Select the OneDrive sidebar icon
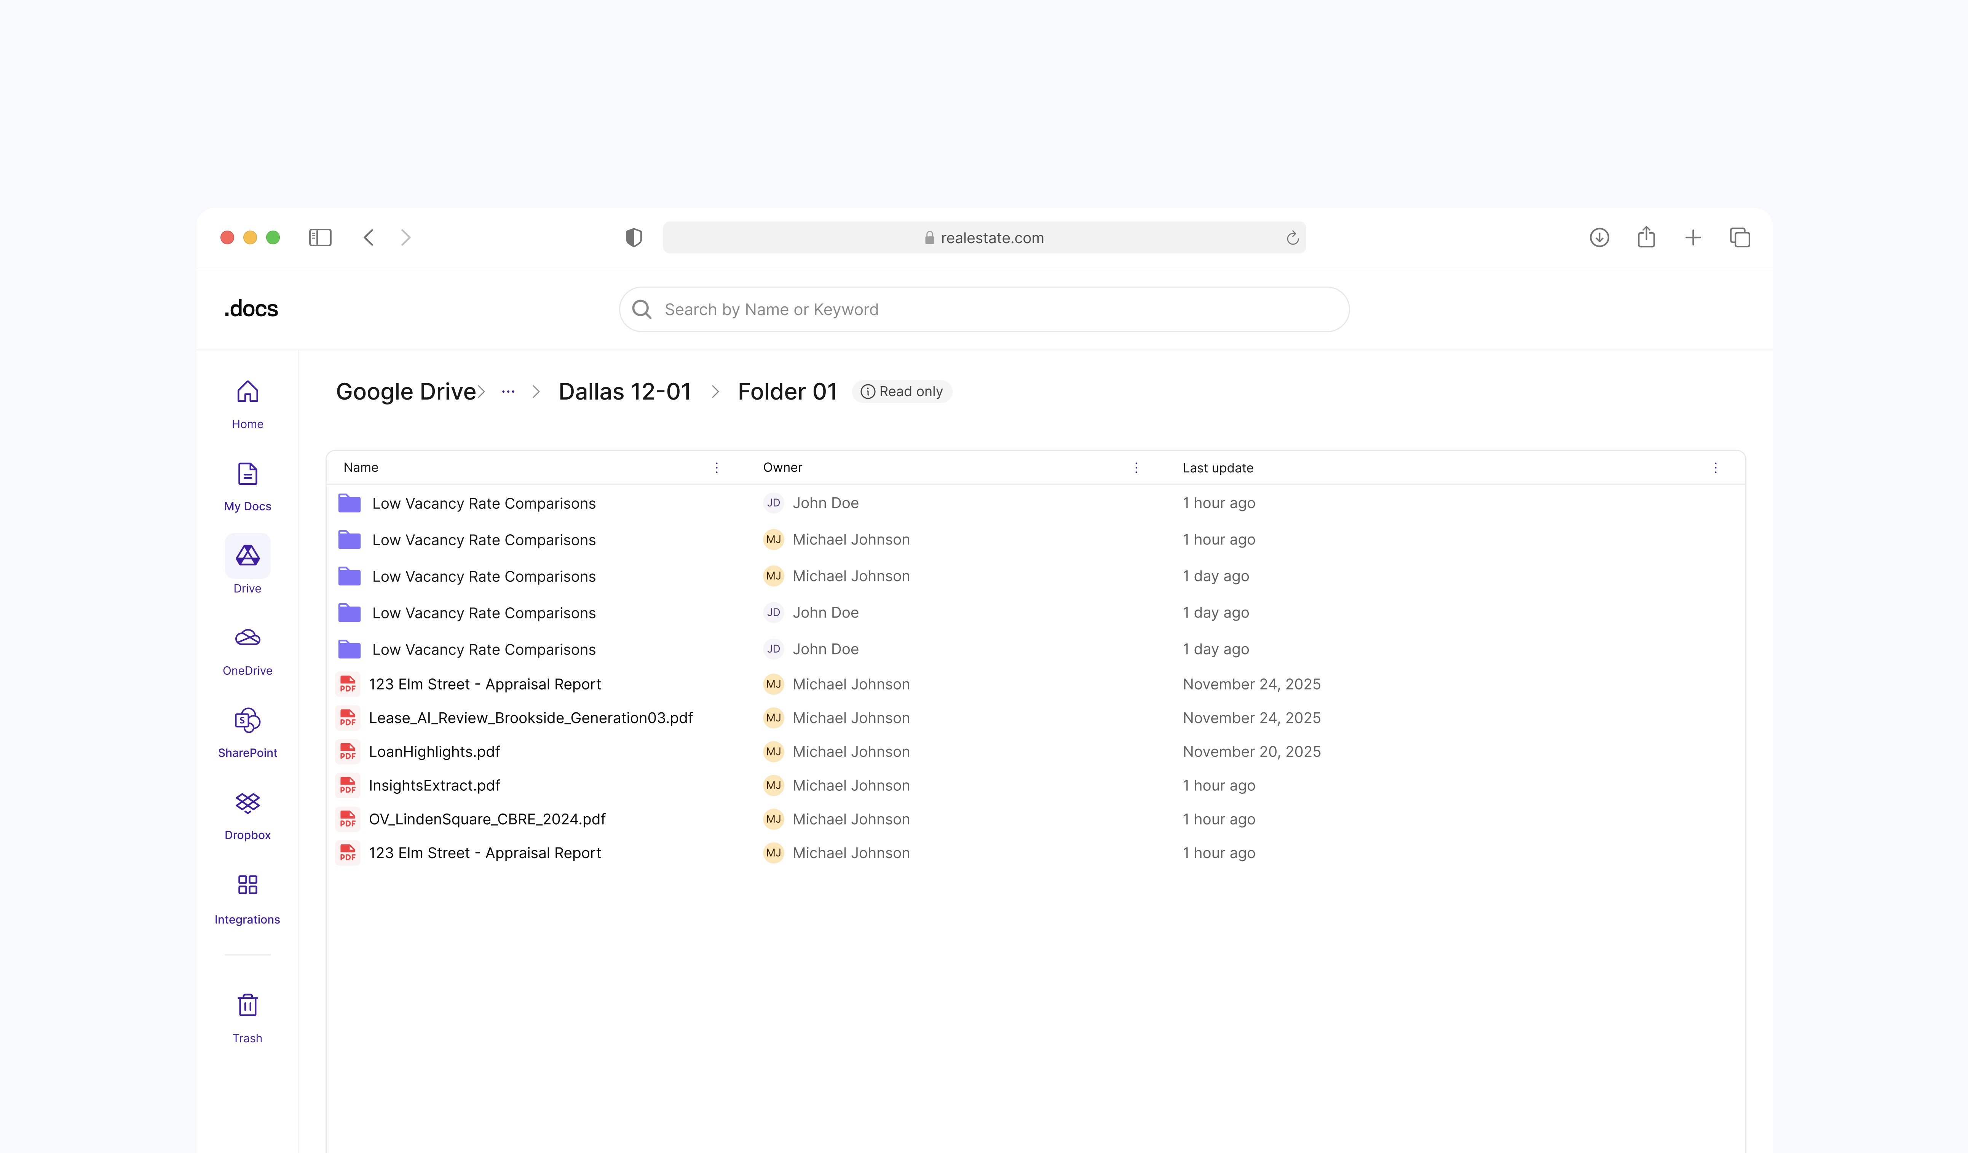 click(x=247, y=639)
